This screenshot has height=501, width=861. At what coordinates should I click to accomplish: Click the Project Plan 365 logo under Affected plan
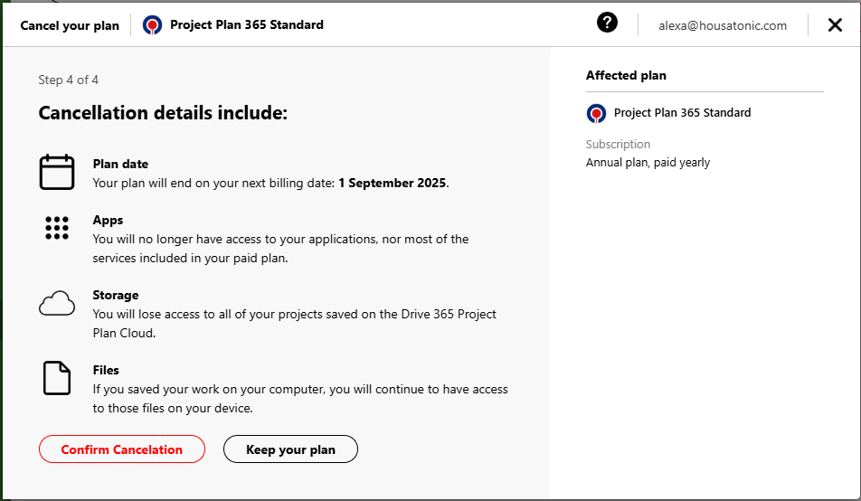(596, 113)
